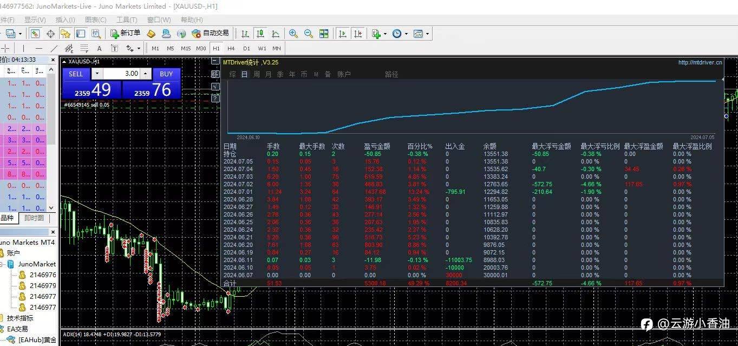The width and height of the screenshot is (738, 346).
Task: Switch to the 即时图 tab
Action: click(x=34, y=218)
